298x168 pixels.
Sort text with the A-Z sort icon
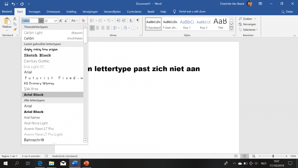click(131, 21)
